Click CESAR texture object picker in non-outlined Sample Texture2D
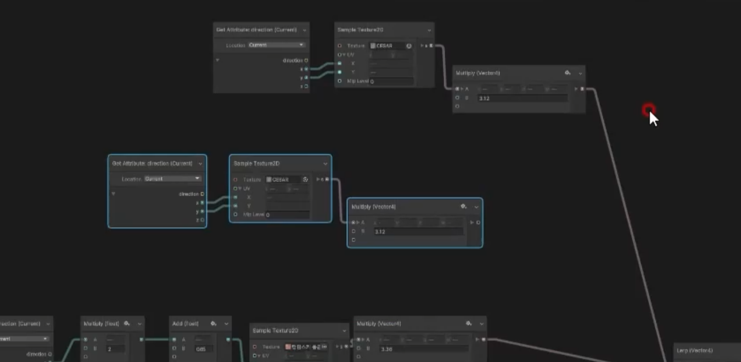The width and height of the screenshot is (741, 362). coord(409,46)
